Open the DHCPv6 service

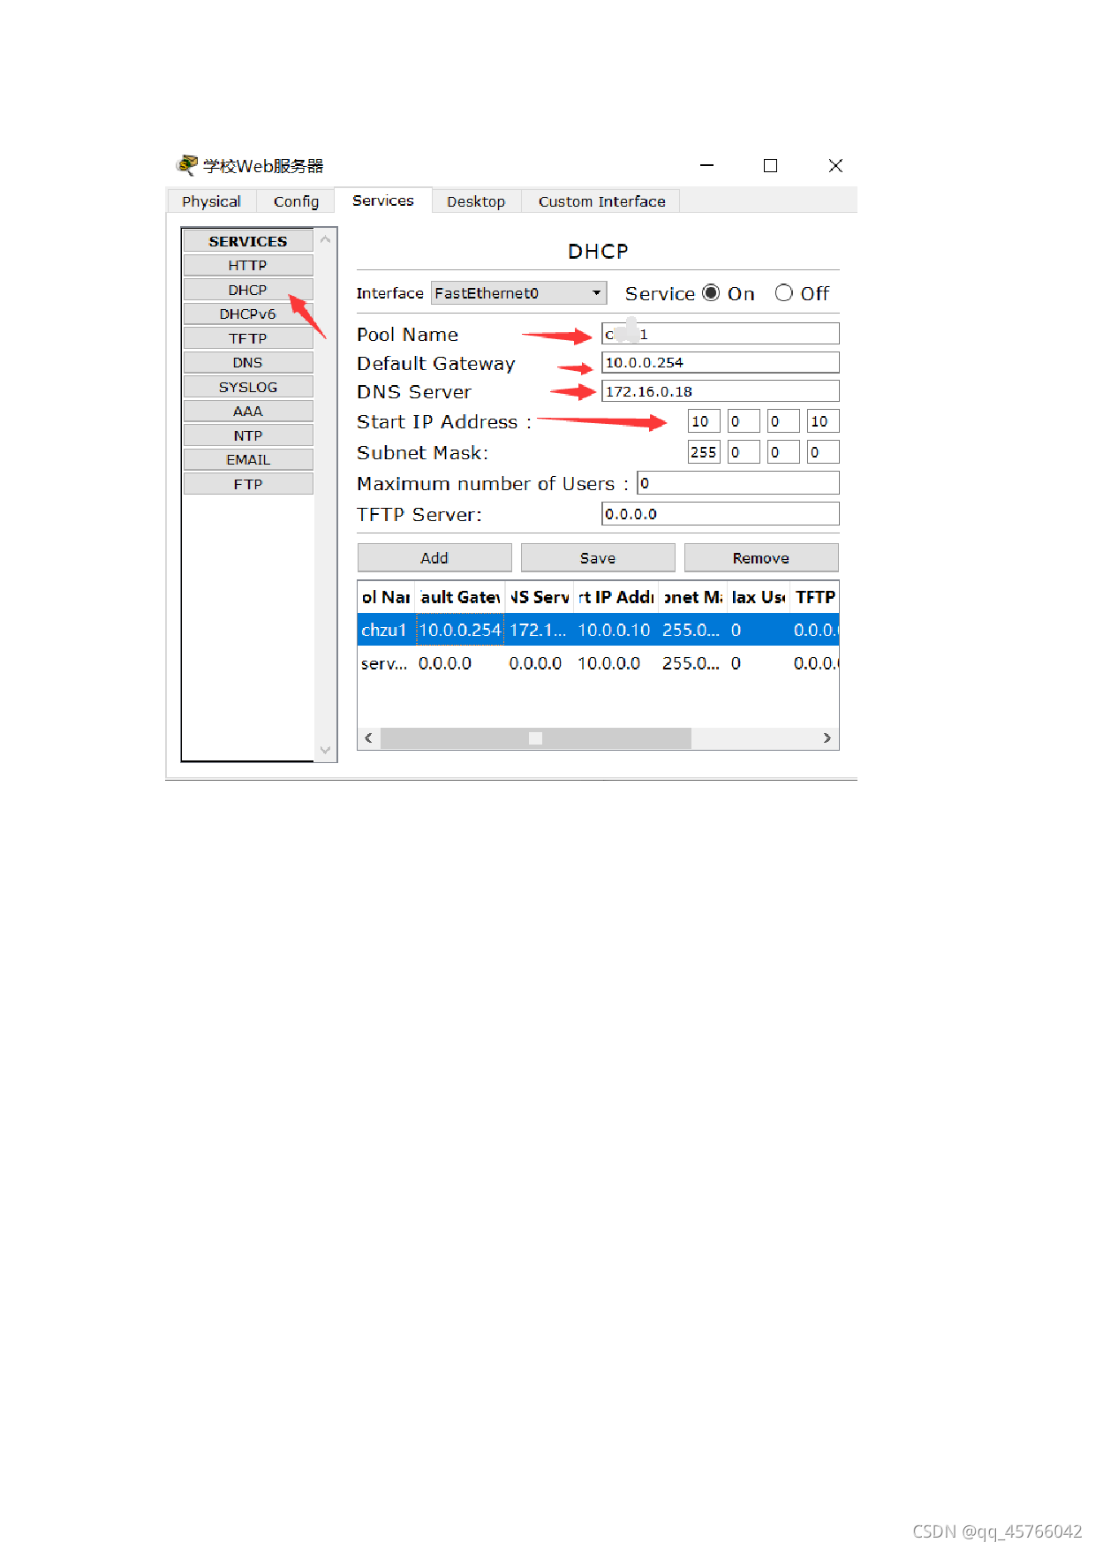[248, 314]
